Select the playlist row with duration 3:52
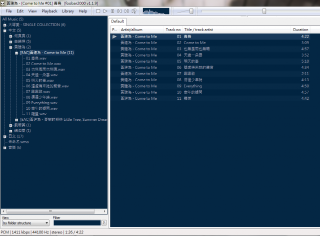320x236 pixels. 210,55
